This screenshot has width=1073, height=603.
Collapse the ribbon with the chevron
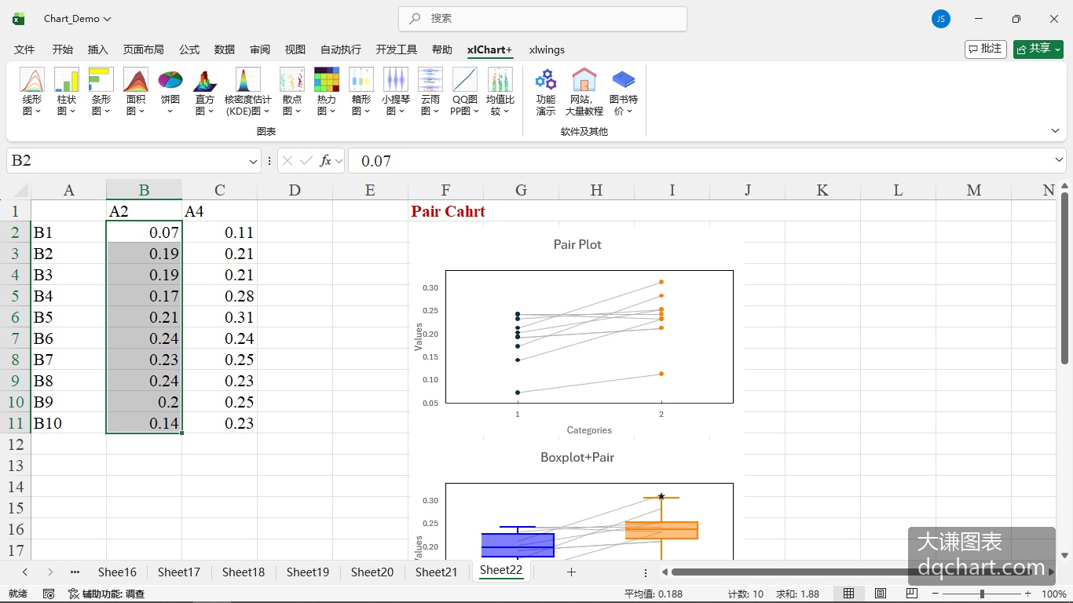tap(1055, 130)
